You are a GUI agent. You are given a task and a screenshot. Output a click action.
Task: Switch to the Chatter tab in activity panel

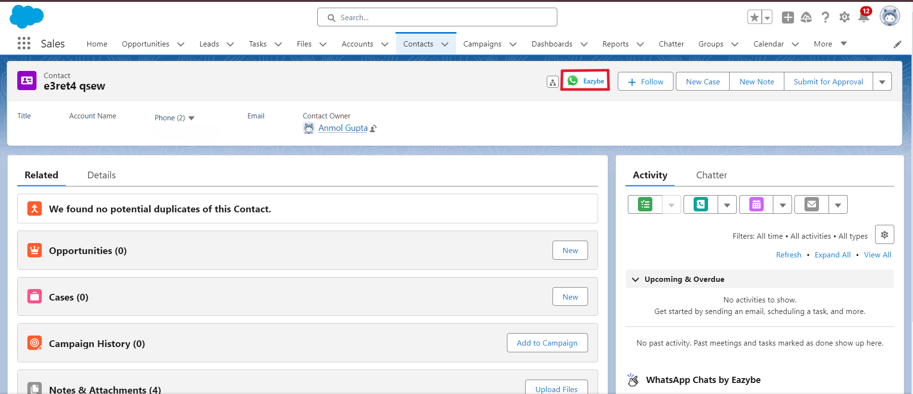(711, 175)
